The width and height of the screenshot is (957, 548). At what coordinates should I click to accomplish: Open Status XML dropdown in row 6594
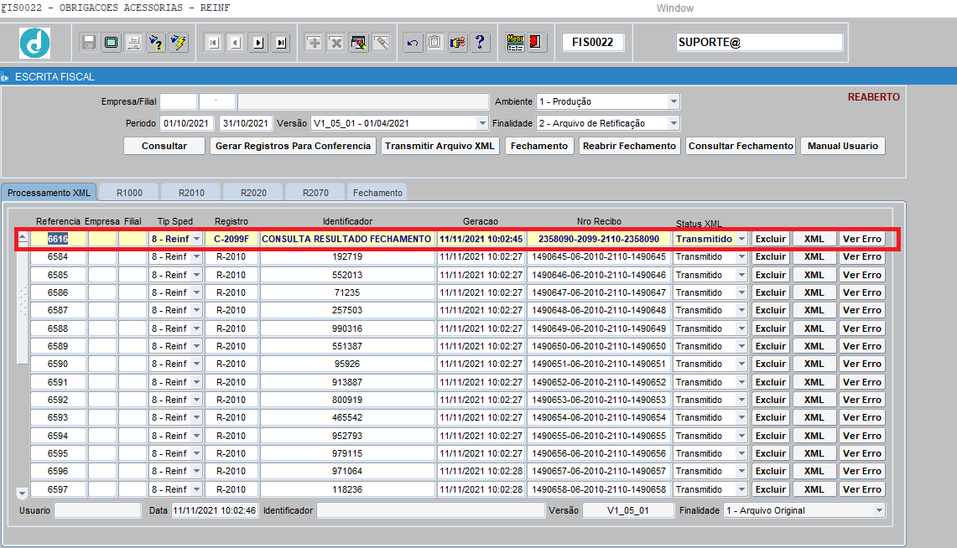(741, 436)
